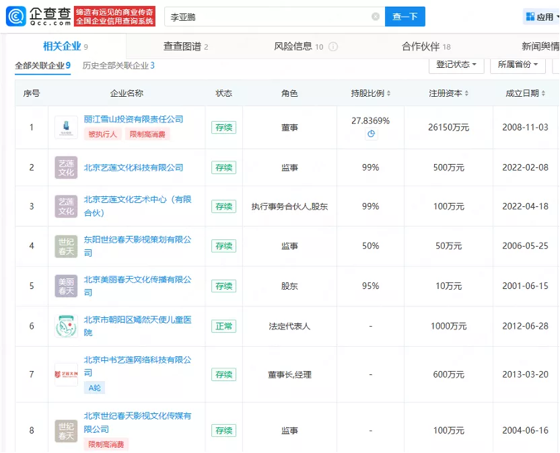This screenshot has width=560, height=453.
Task: Sort by 成立日期 column
Action: tap(525, 93)
